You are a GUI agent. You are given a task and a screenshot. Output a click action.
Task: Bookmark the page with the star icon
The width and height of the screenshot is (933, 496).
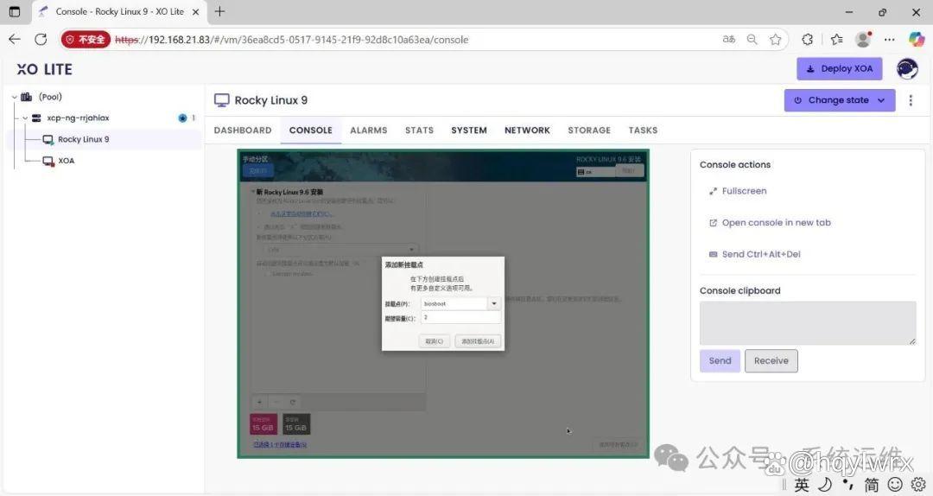[x=775, y=39]
